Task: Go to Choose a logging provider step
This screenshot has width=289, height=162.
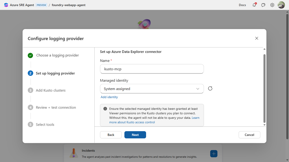Action: [57, 55]
